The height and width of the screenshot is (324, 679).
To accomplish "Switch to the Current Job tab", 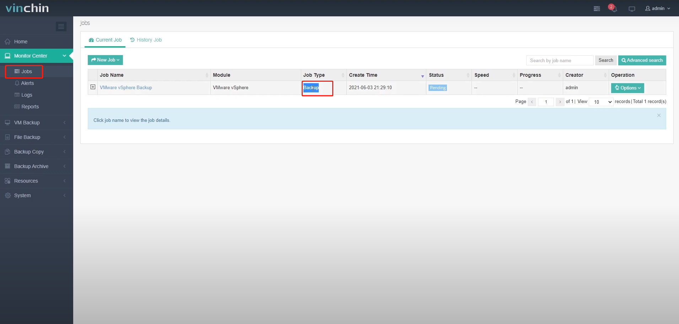I will [x=105, y=40].
